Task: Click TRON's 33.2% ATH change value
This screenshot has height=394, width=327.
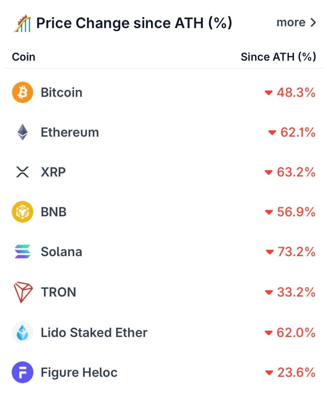Action: tap(296, 292)
